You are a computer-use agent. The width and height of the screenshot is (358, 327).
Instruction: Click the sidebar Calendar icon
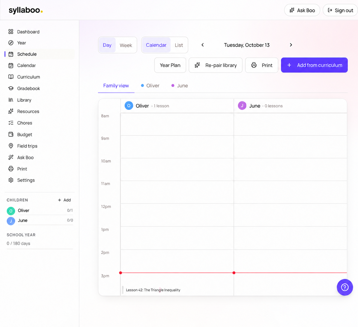tap(11, 65)
